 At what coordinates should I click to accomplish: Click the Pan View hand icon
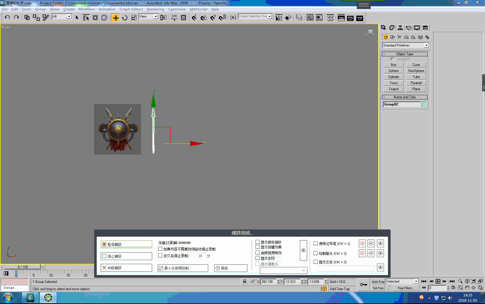coord(467,288)
